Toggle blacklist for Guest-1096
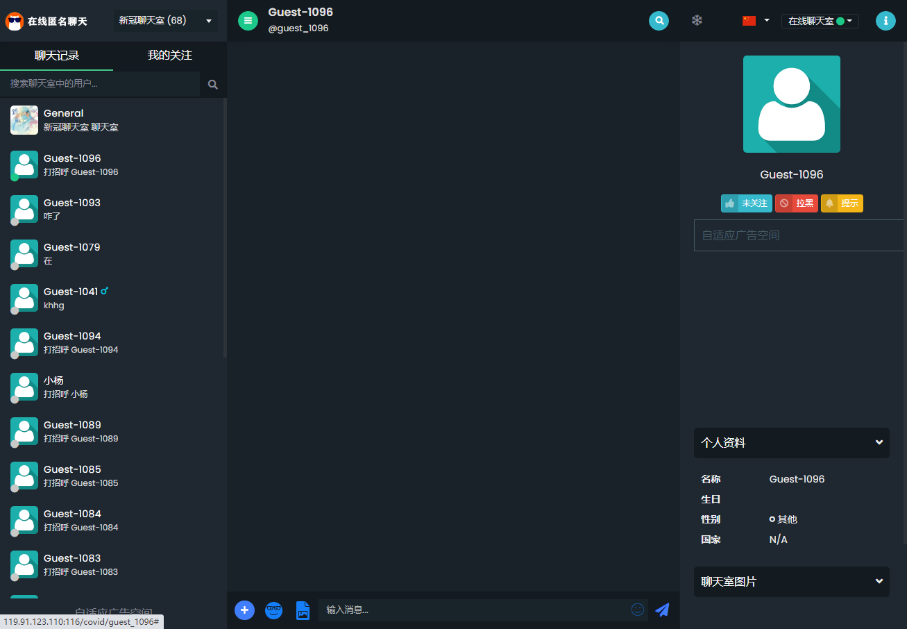Screen dimensions: 907x629 [796, 203]
